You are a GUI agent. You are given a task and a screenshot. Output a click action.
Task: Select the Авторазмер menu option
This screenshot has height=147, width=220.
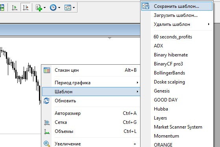(x=91, y=113)
